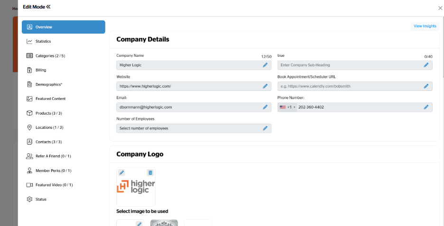The height and width of the screenshot is (226, 444).
Task: Click the Higher Logic logo thumbnail
Action: pyautogui.click(x=136, y=187)
